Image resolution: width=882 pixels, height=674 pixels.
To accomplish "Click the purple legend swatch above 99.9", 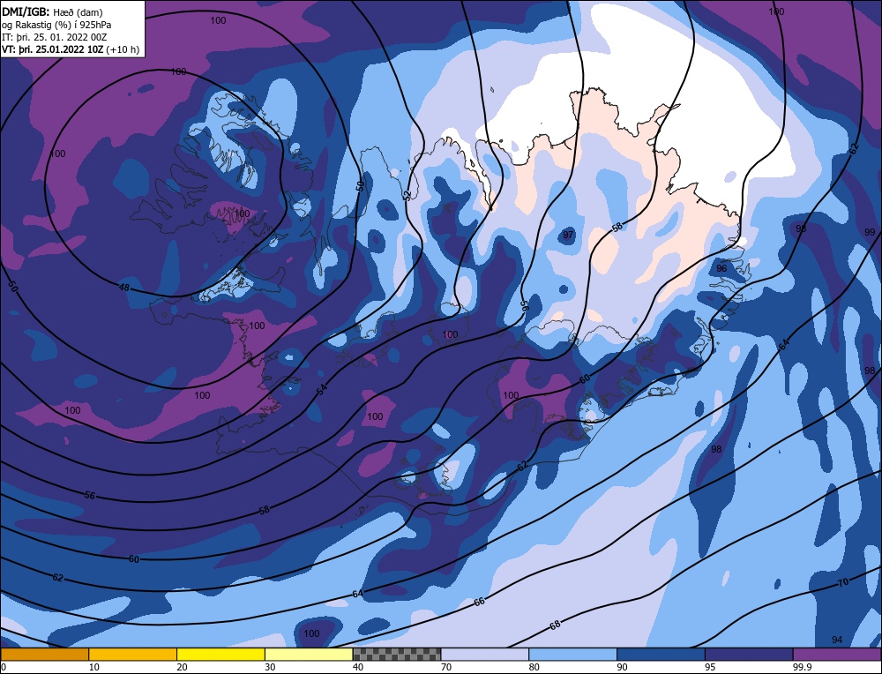I will coord(837,655).
